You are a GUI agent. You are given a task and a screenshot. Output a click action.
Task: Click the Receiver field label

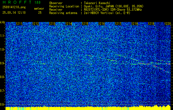point(56,10)
